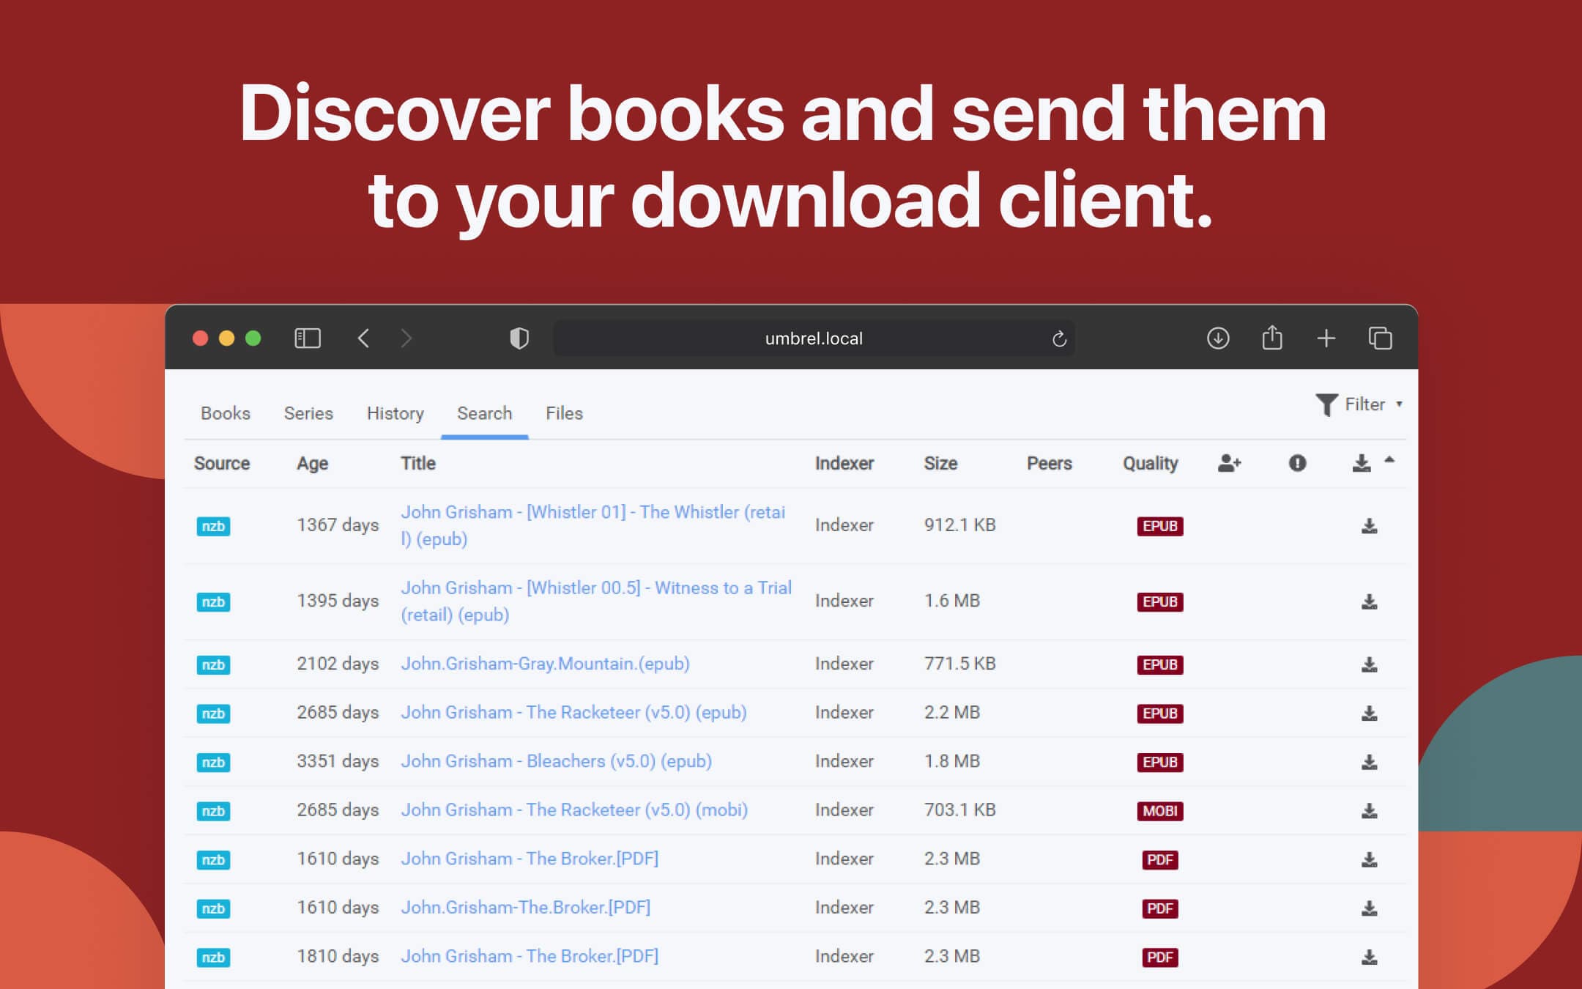Screen dimensions: 1582x989
Task: Click the download icon for Bleachers epub
Action: (x=1368, y=760)
